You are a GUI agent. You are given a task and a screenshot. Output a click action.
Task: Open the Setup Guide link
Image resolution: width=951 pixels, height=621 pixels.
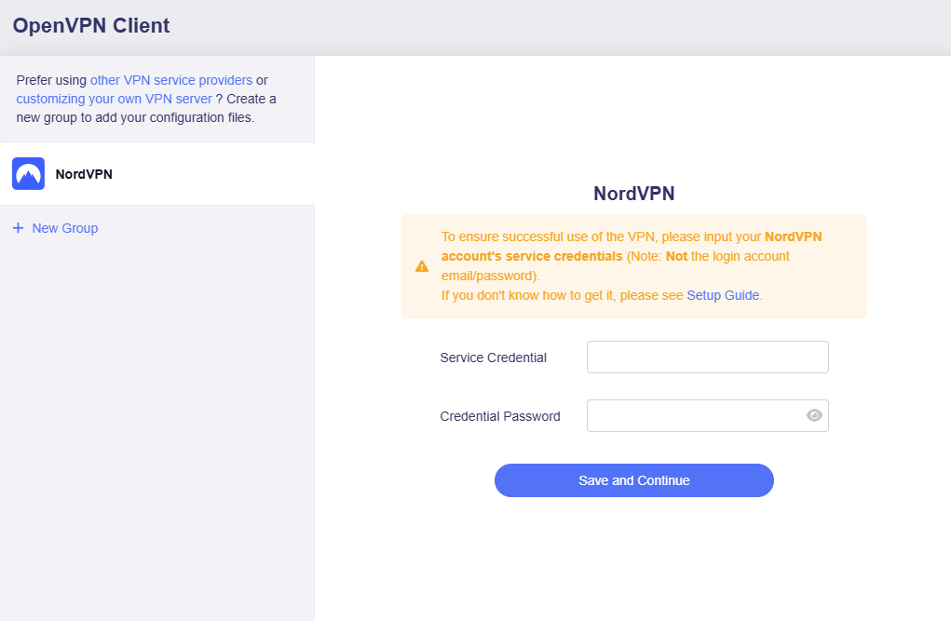click(x=723, y=295)
